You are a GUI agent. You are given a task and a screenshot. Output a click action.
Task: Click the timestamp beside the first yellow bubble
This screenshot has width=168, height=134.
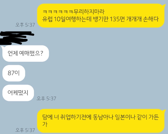25,25
